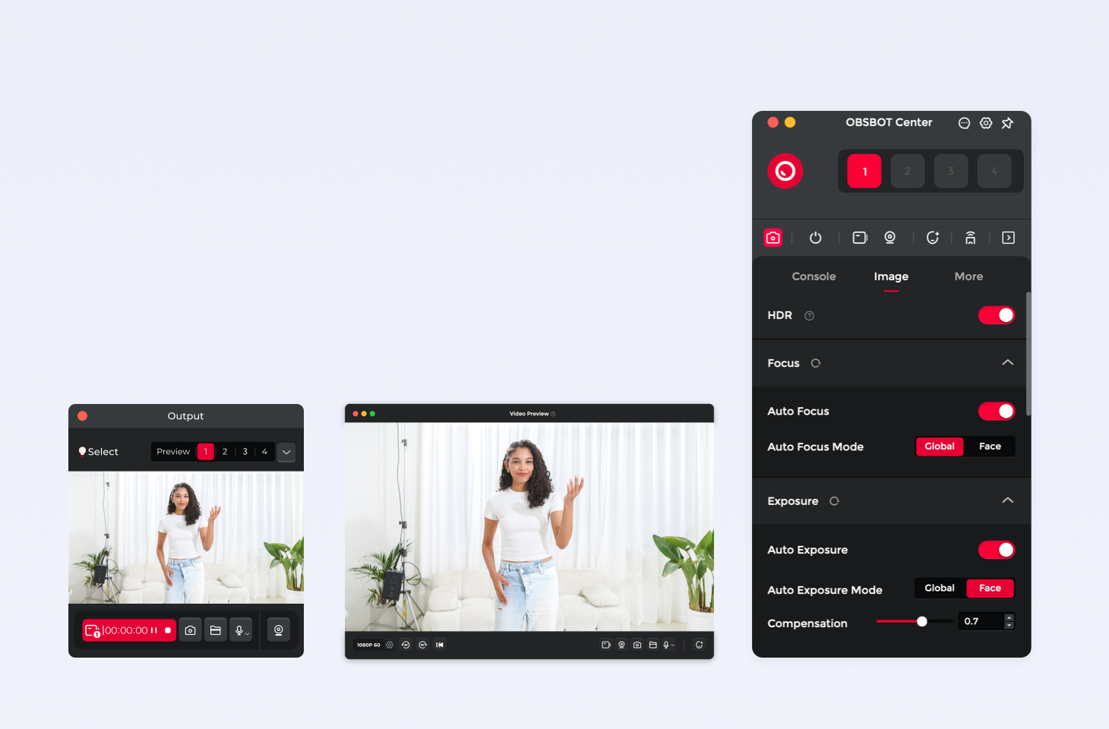Pin the OBSBOT Center window on top
Image resolution: width=1109 pixels, height=729 pixels.
click(1007, 123)
